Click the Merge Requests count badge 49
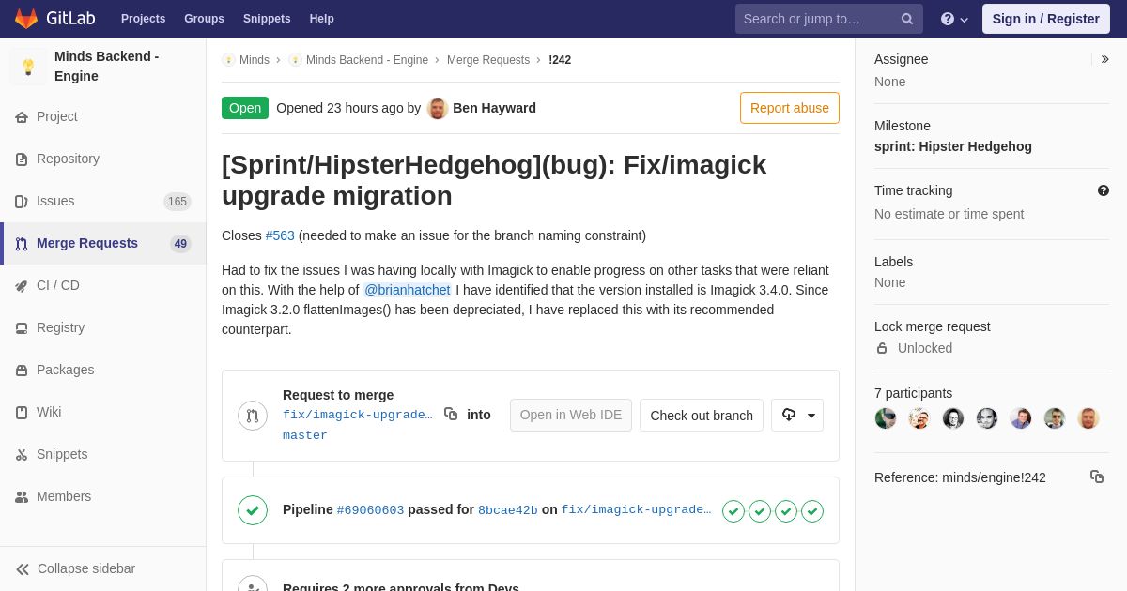The height and width of the screenshot is (591, 1127). point(180,244)
